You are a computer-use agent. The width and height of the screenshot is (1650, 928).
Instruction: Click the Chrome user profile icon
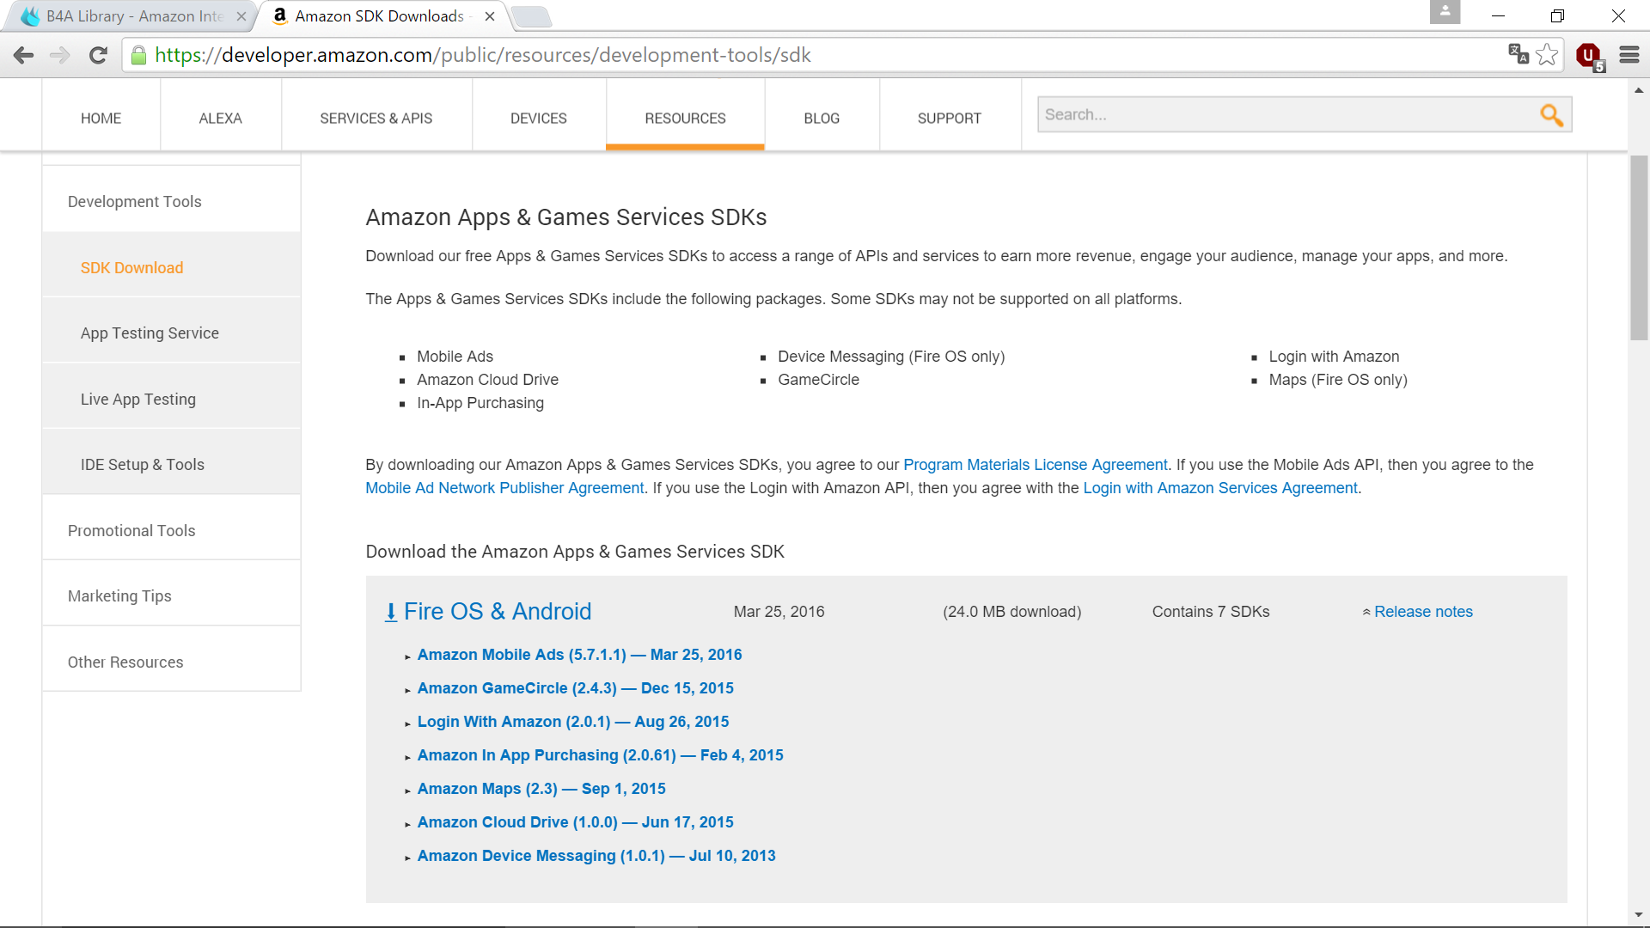1445,12
